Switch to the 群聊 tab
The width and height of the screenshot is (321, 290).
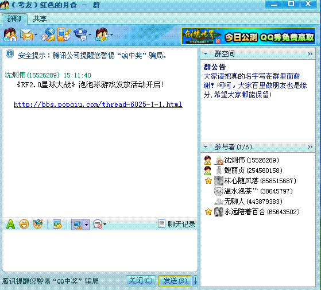[14, 19]
